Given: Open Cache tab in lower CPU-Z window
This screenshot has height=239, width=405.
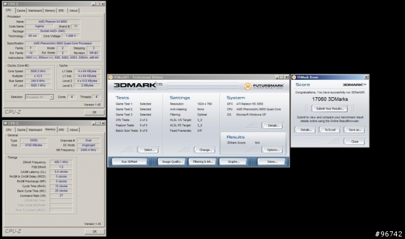Looking at the screenshot, I should pyautogui.click(x=21, y=130).
